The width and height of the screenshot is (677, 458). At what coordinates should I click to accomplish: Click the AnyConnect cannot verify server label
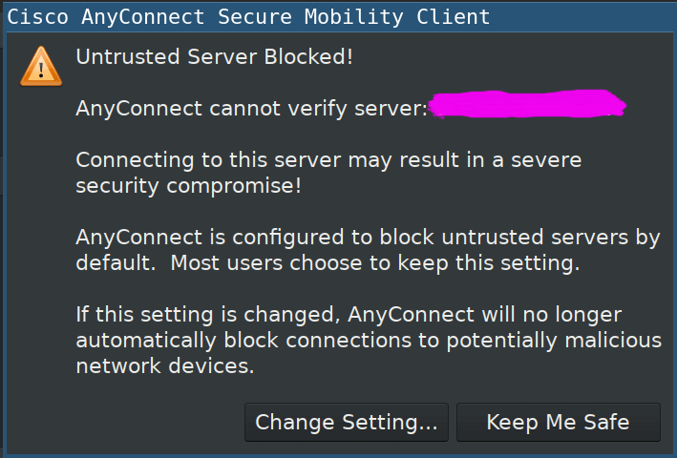click(252, 108)
